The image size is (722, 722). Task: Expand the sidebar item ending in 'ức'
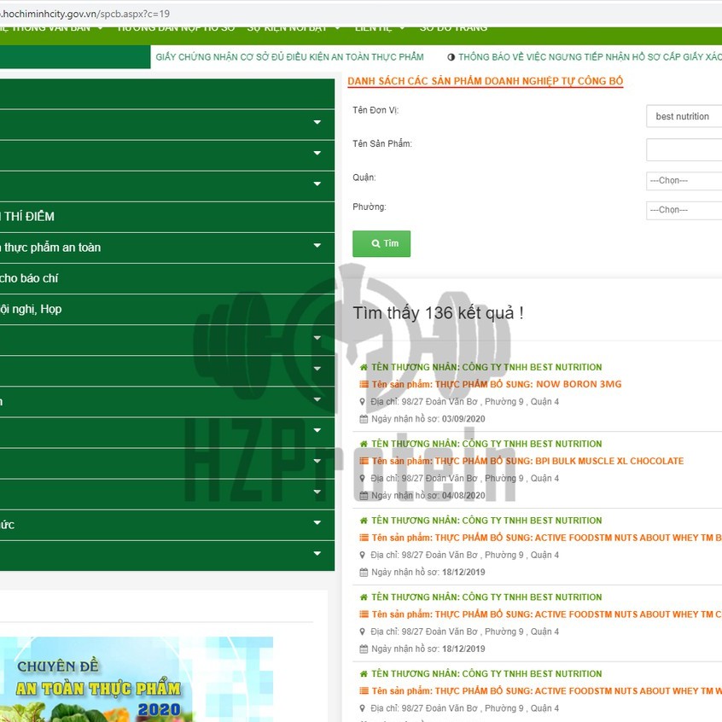pos(317,523)
